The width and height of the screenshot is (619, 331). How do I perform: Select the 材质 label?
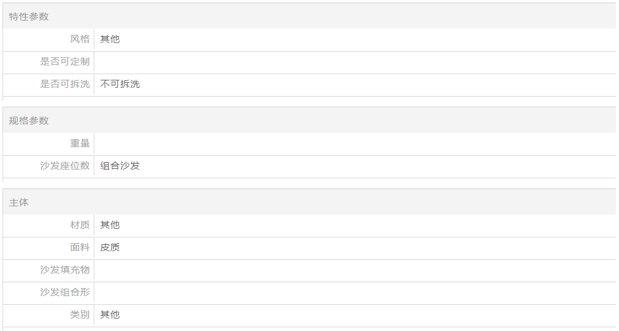coord(80,224)
